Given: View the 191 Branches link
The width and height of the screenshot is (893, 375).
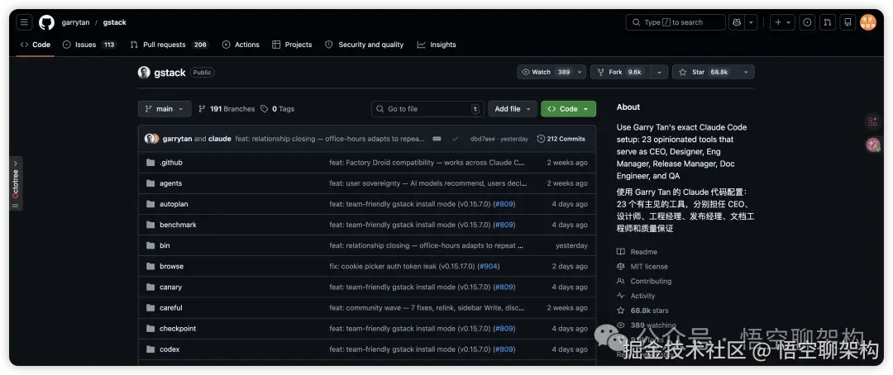Looking at the screenshot, I should pyautogui.click(x=227, y=109).
